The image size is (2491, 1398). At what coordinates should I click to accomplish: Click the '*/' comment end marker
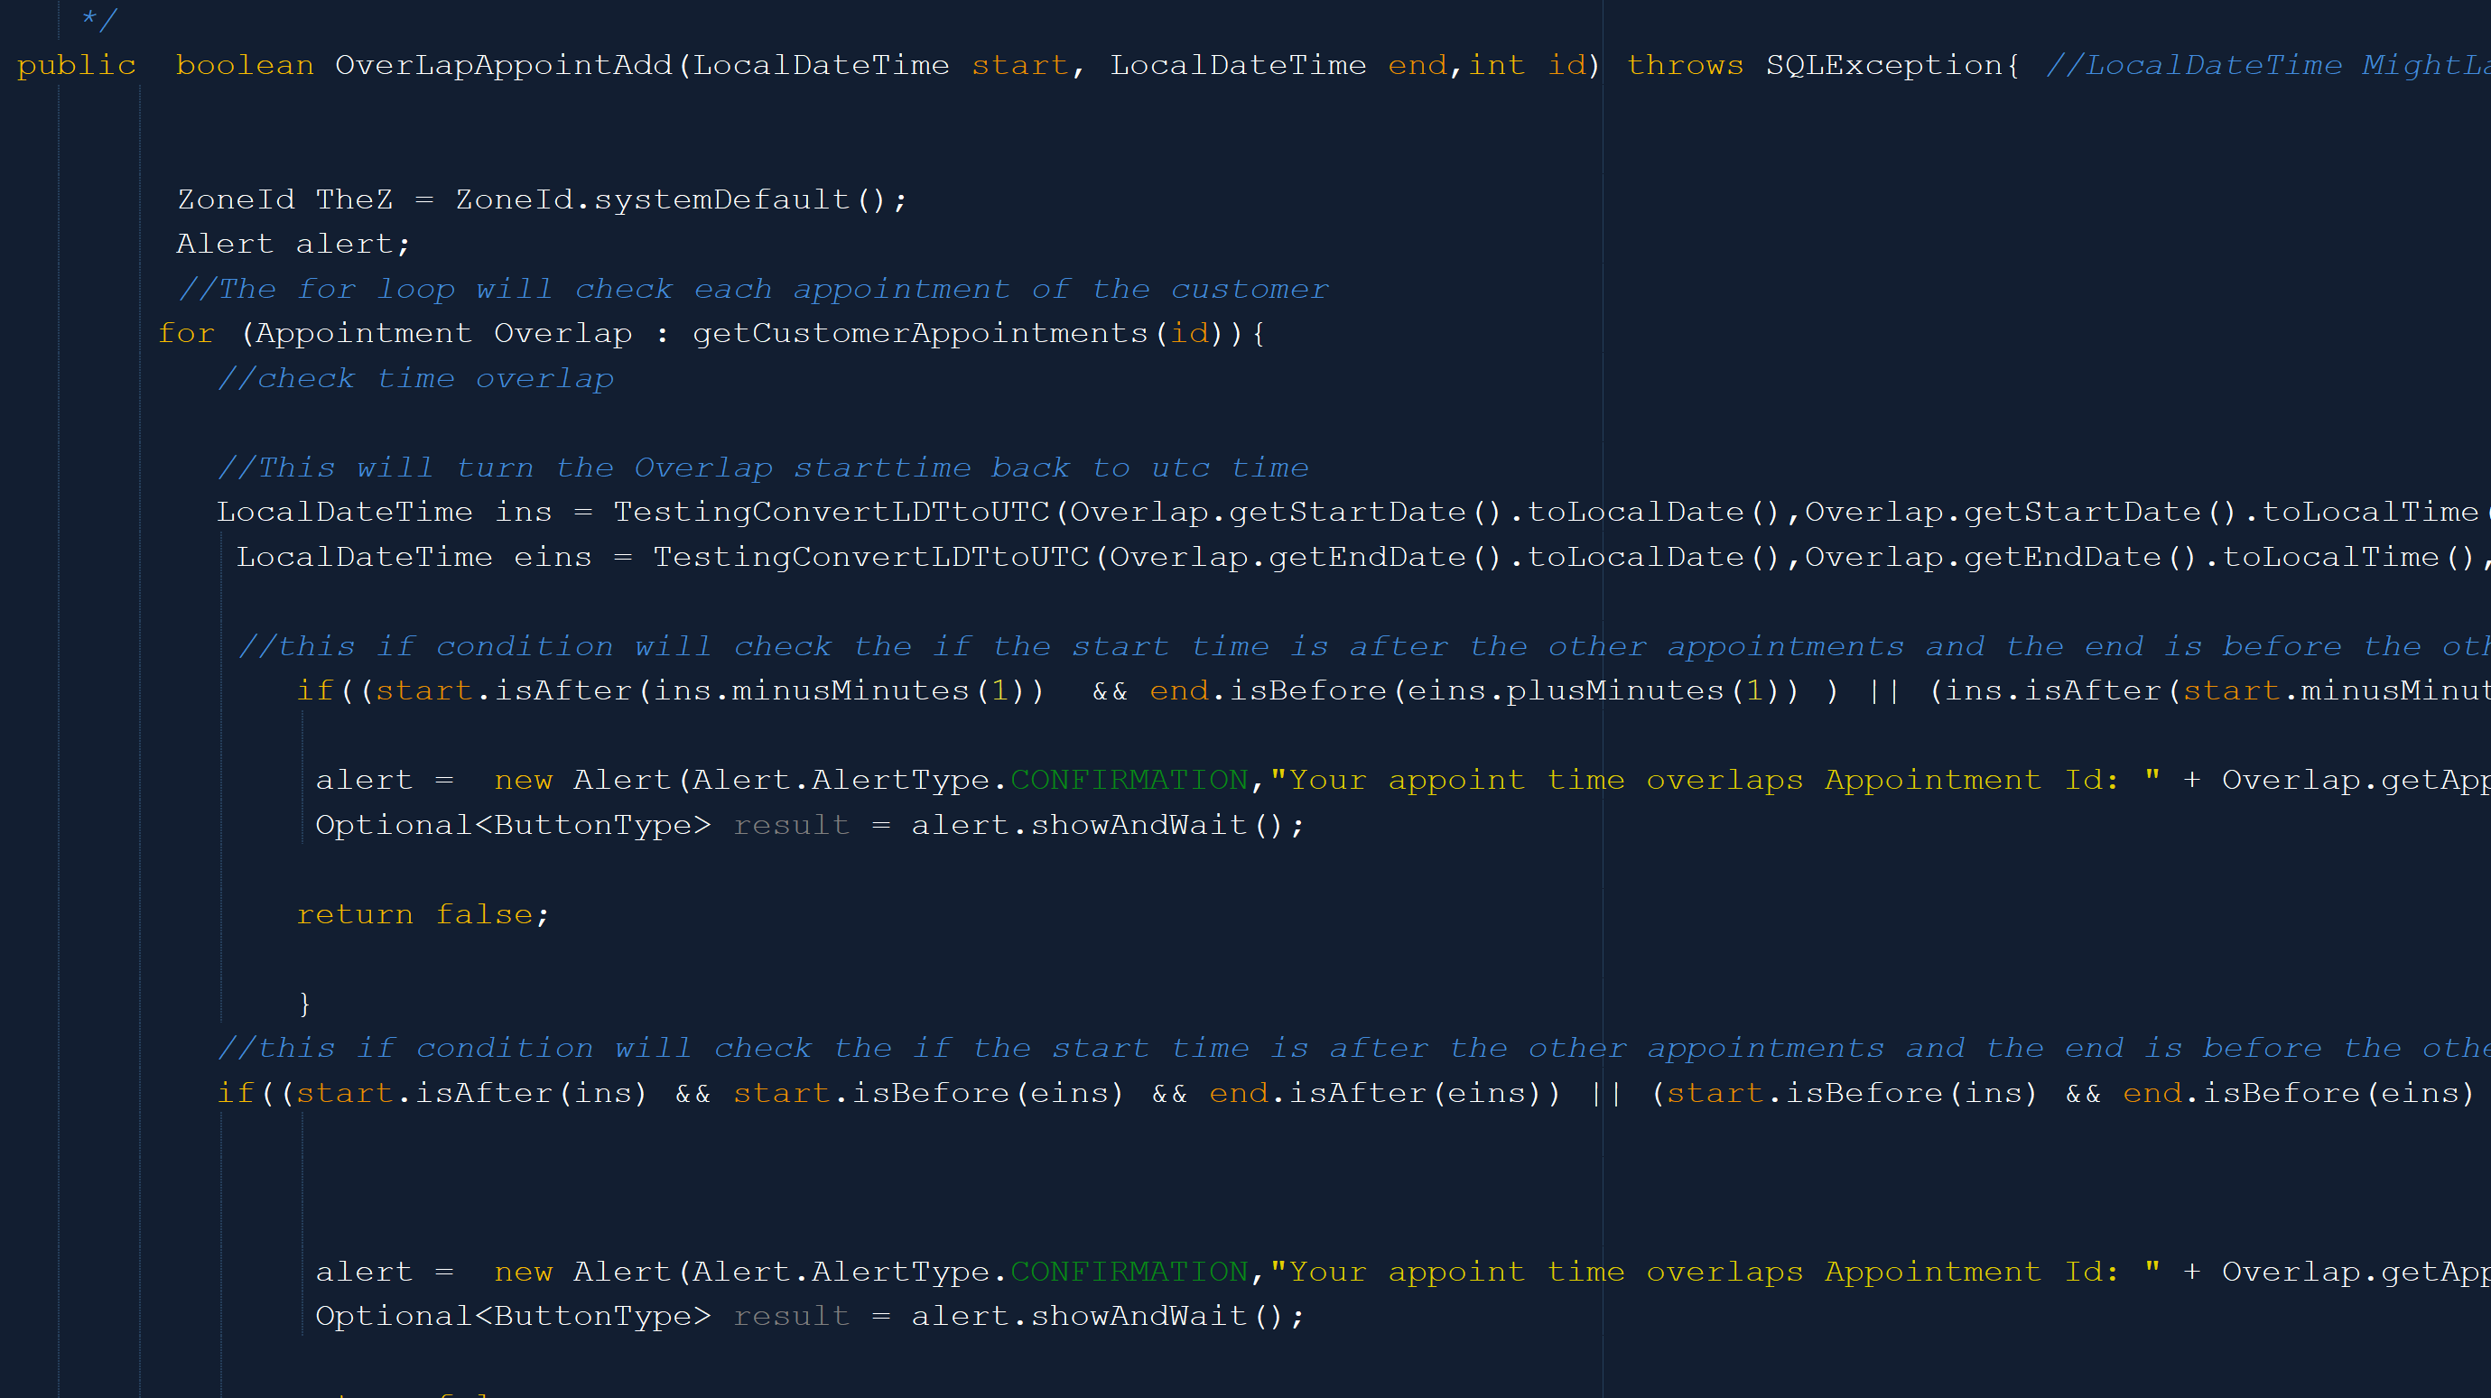tap(98, 19)
